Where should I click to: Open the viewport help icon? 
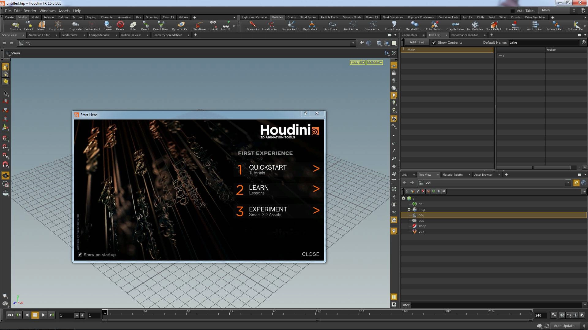(x=394, y=53)
